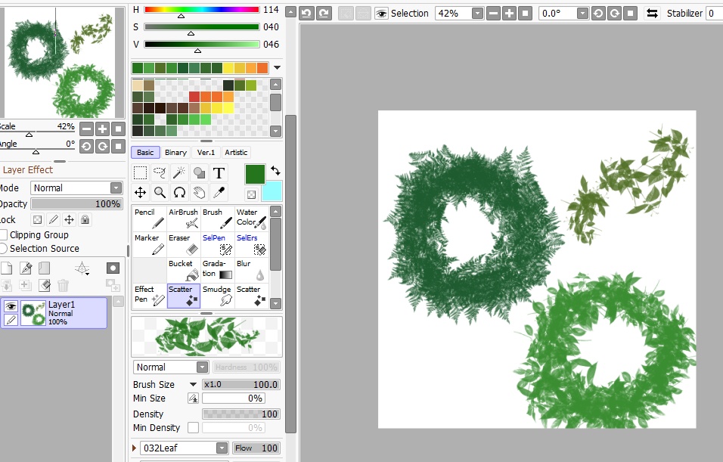Open the Blur tool
This screenshot has width=723, height=462.
pos(253,268)
